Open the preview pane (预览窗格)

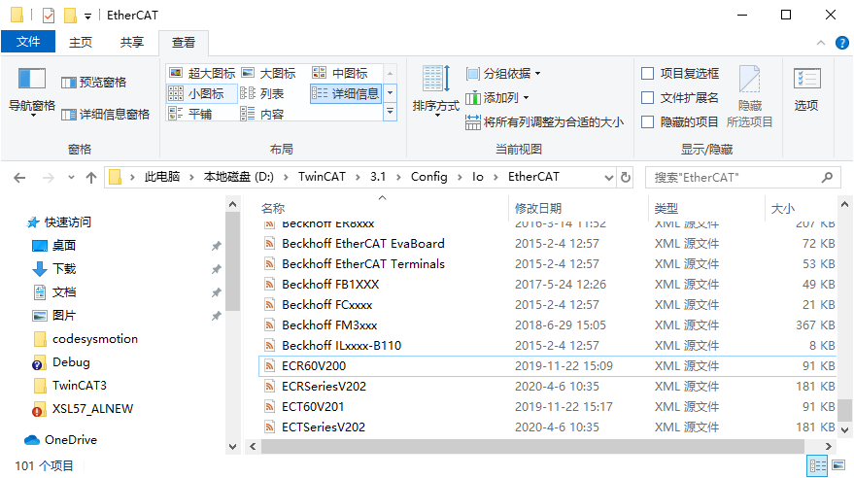pyautogui.click(x=94, y=83)
